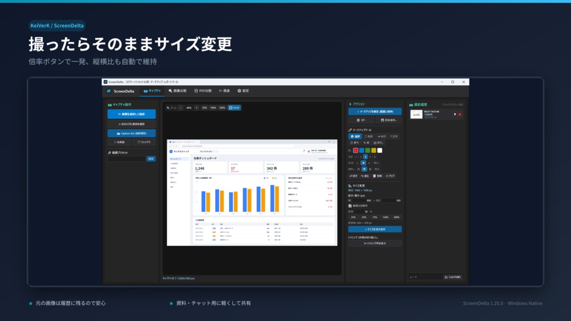Viewport: 571px width, 321px height.
Task: Clear all markup with クリア
Action: click(390, 176)
